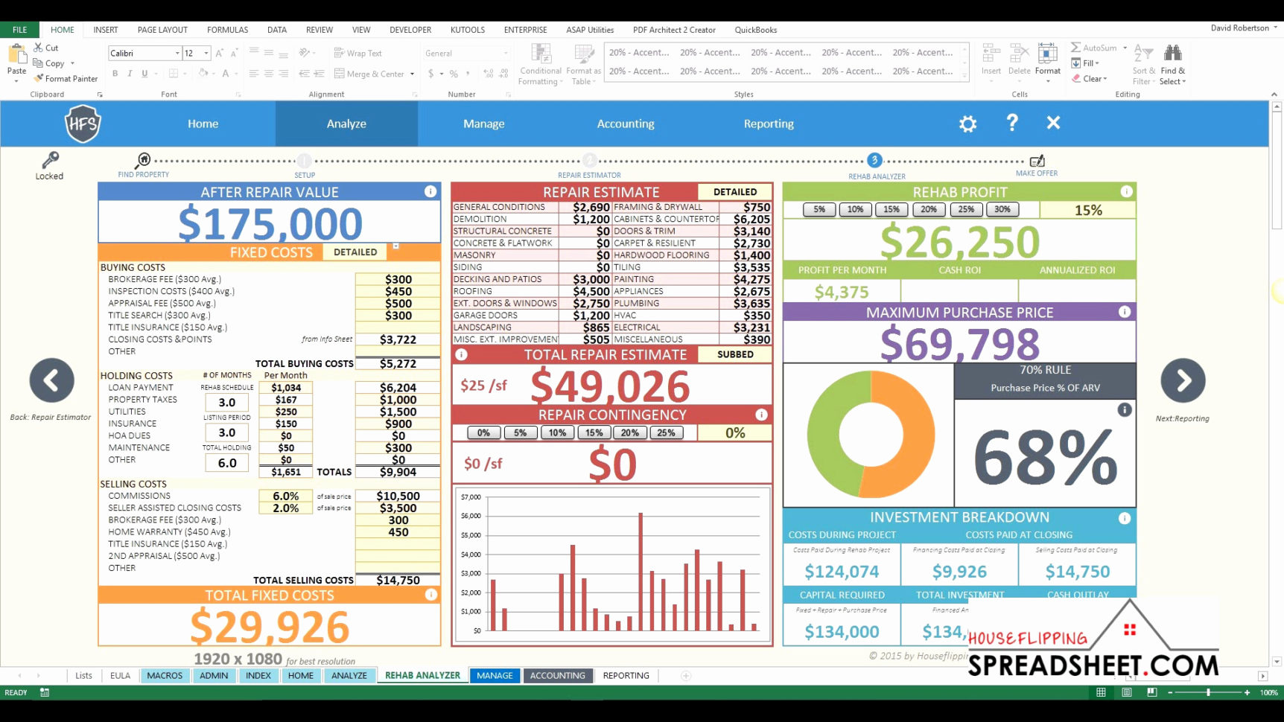
Task: Click the help question mark icon
Action: pyautogui.click(x=1011, y=124)
